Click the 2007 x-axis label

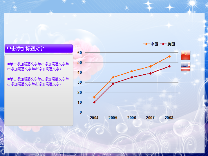[x=150, y=118]
